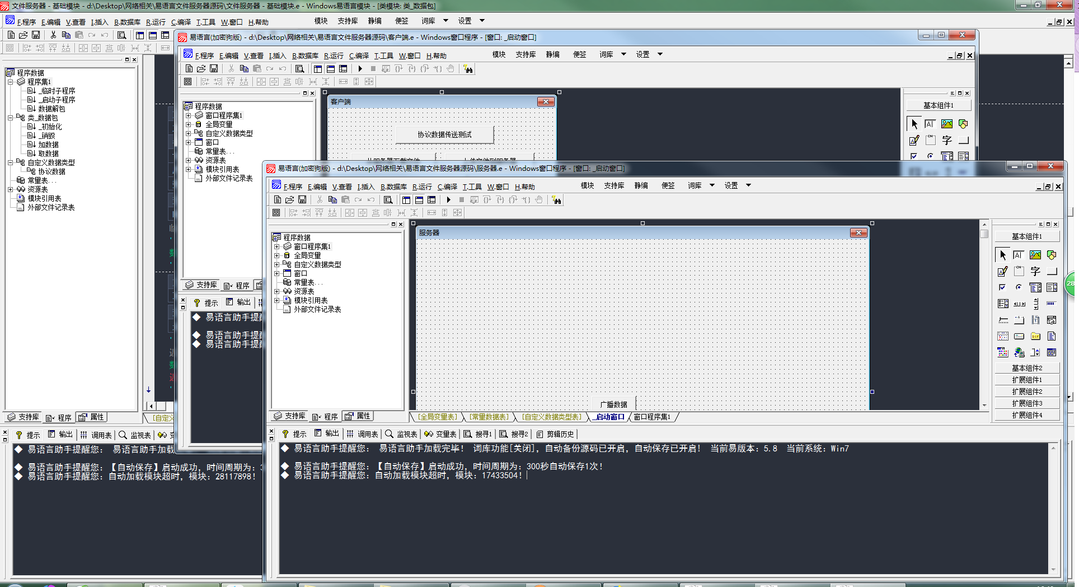Click the Run (play) icon in server window

coord(448,199)
